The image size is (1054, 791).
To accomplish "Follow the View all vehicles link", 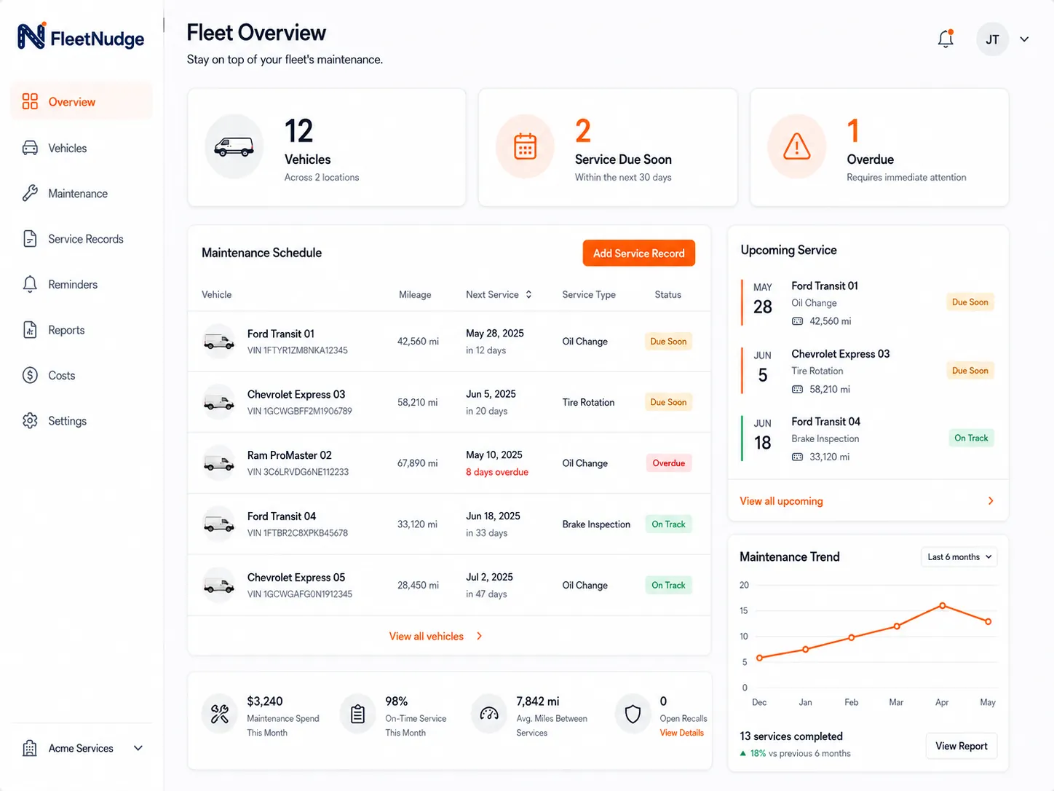I will click(x=427, y=637).
